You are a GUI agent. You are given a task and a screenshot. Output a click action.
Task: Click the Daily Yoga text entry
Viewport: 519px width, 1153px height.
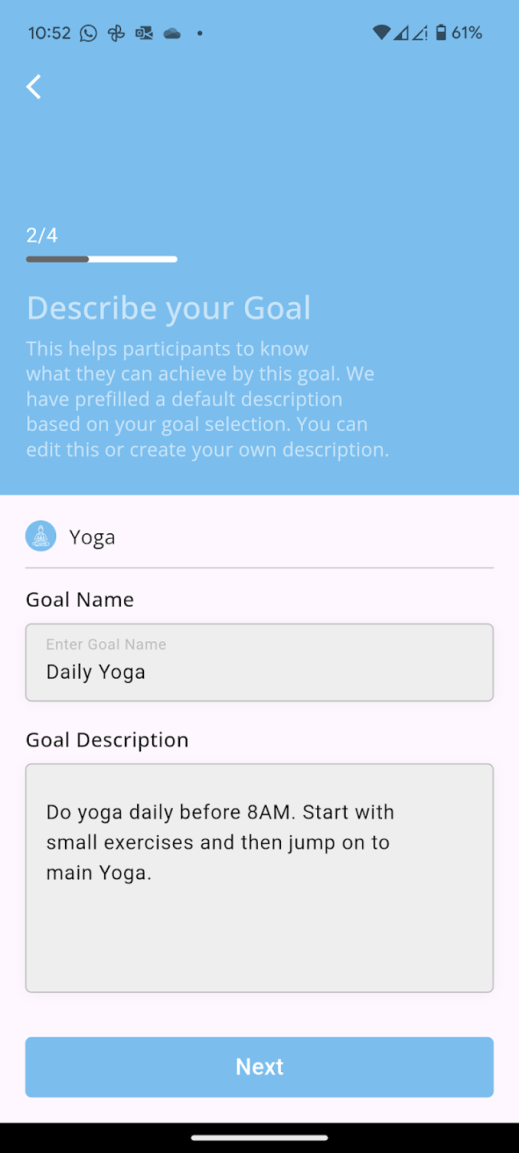click(x=95, y=672)
